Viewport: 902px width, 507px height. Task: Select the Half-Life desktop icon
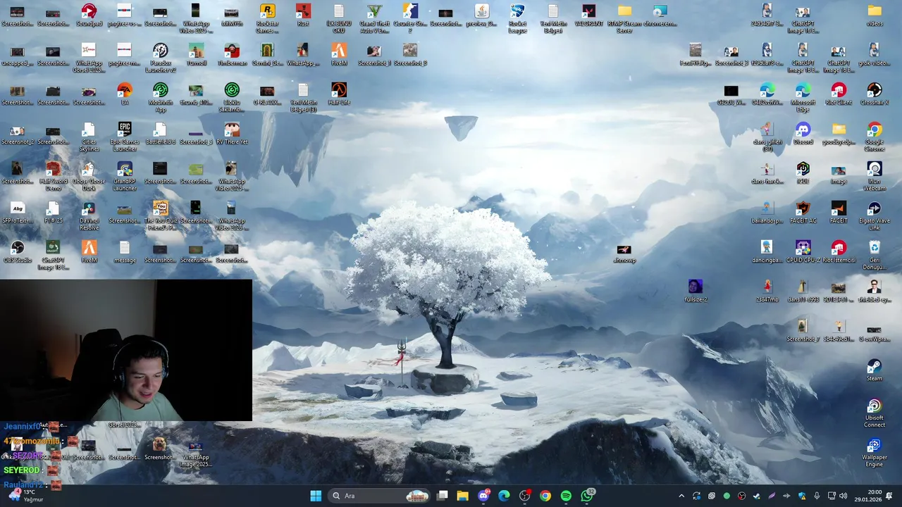click(x=339, y=94)
